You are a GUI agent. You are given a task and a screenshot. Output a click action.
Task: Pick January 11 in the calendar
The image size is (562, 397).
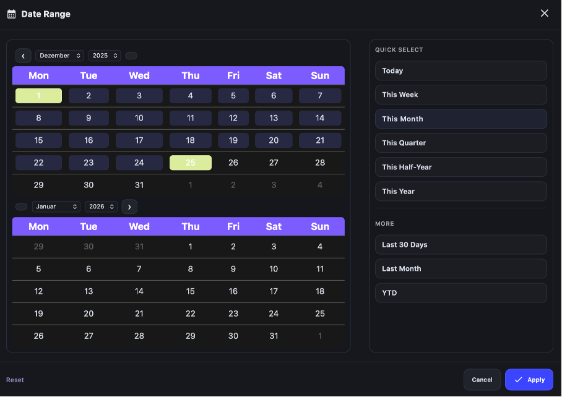pos(320,269)
